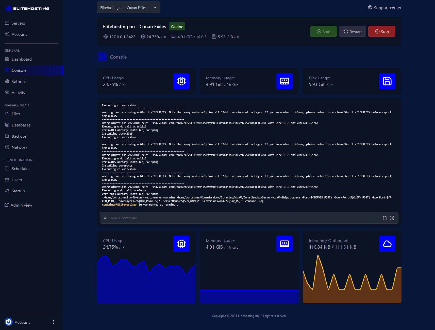Open the Network section icon
Screen dimensions: 435x330
[x=7, y=147]
